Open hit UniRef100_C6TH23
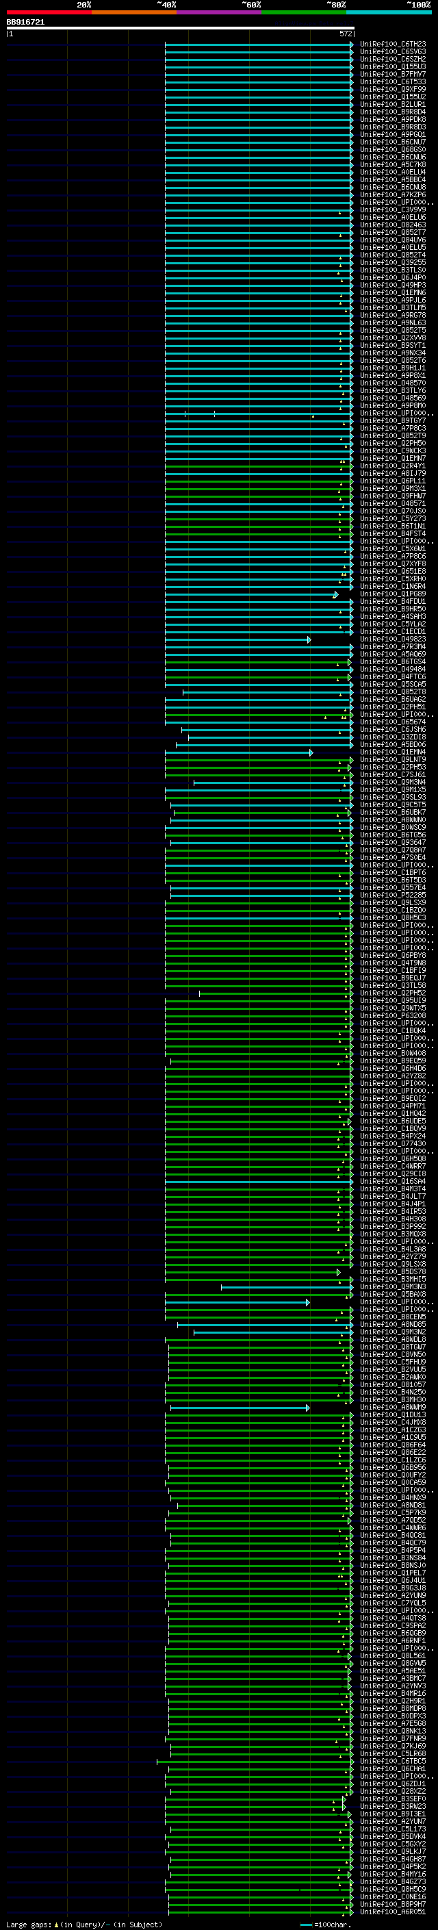Screen dimensions: 438x1930 [x=393, y=45]
